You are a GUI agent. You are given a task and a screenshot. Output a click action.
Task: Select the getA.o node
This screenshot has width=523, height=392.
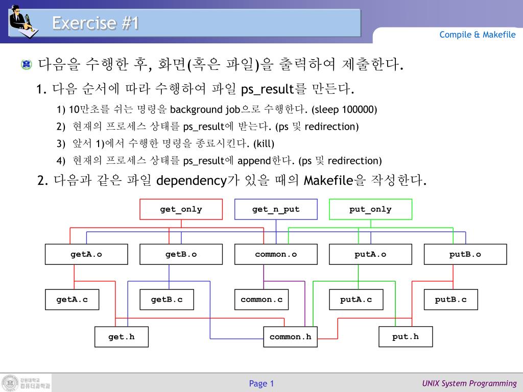click(x=86, y=254)
